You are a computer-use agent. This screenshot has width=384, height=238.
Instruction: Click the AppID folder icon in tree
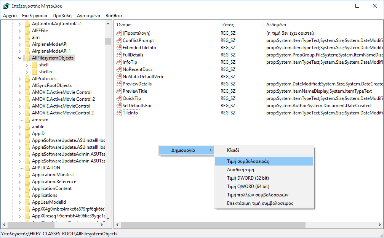tap(27, 133)
